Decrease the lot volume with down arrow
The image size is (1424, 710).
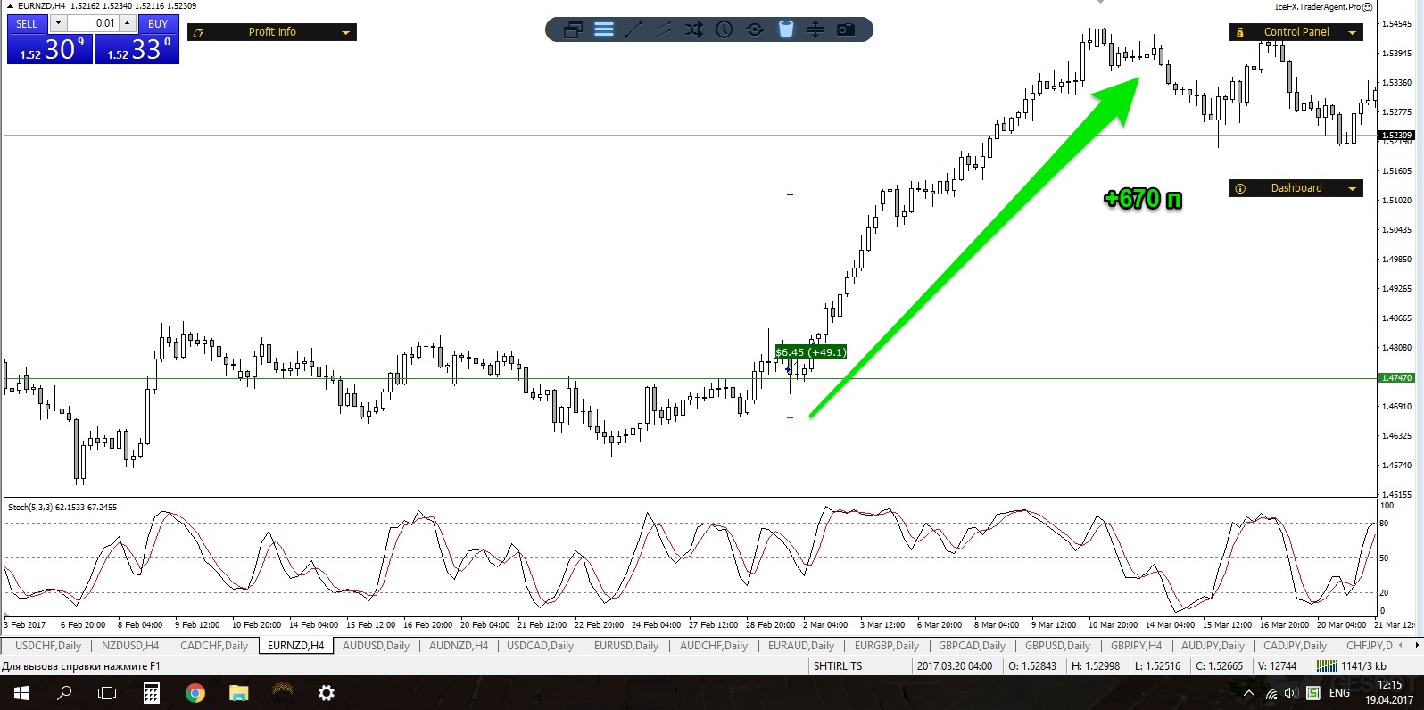[x=59, y=23]
